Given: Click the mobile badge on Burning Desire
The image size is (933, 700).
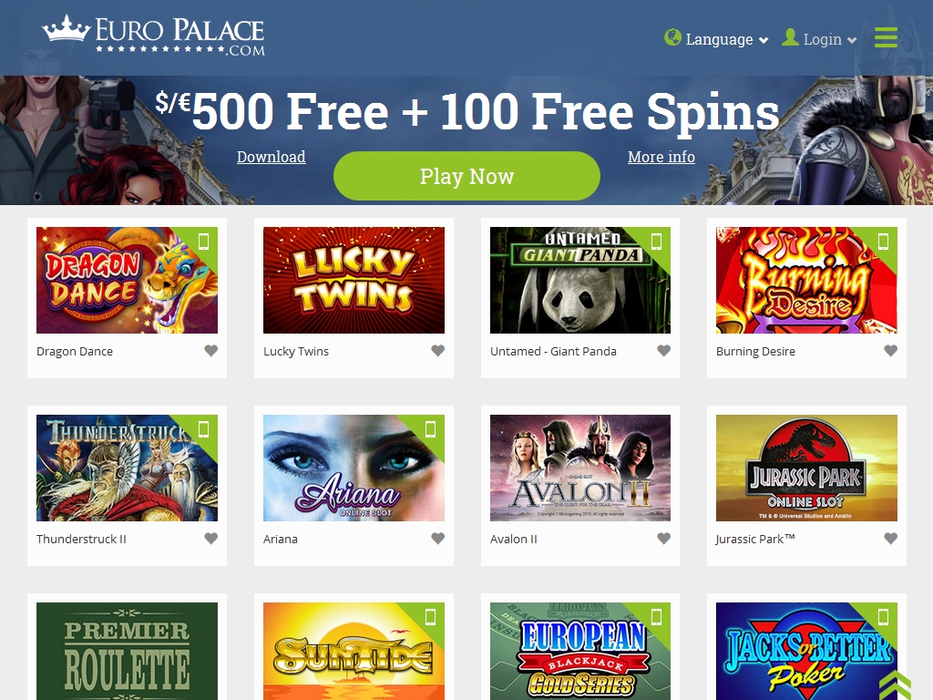Looking at the screenshot, I should click(x=883, y=241).
